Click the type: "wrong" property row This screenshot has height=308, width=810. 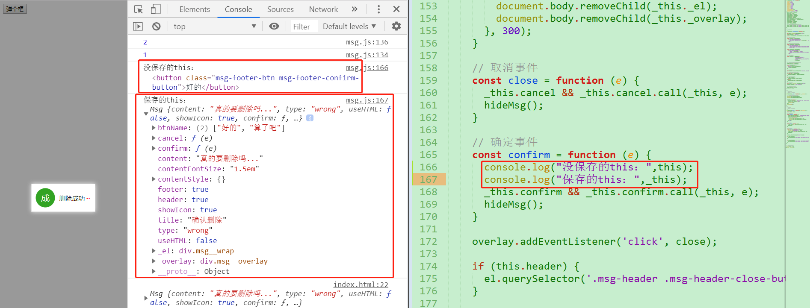click(x=185, y=230)
